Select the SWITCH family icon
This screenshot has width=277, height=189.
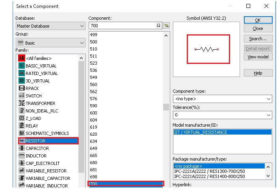click(x=22, y=96)
